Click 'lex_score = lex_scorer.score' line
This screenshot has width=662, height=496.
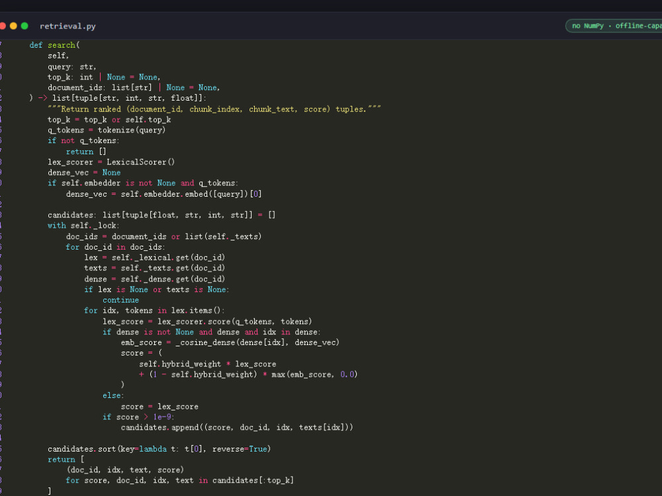(207, 322)
